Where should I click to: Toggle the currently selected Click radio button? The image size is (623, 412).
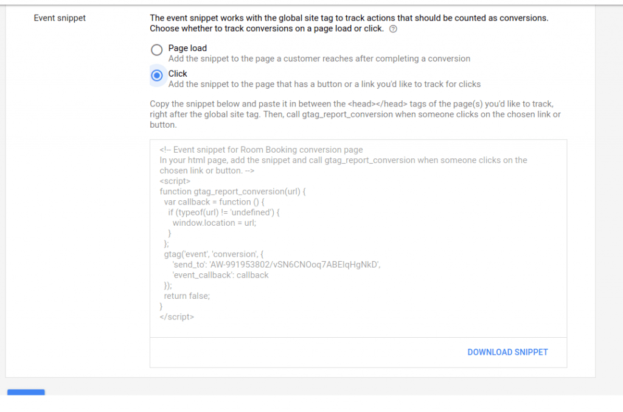coord(157,75)
